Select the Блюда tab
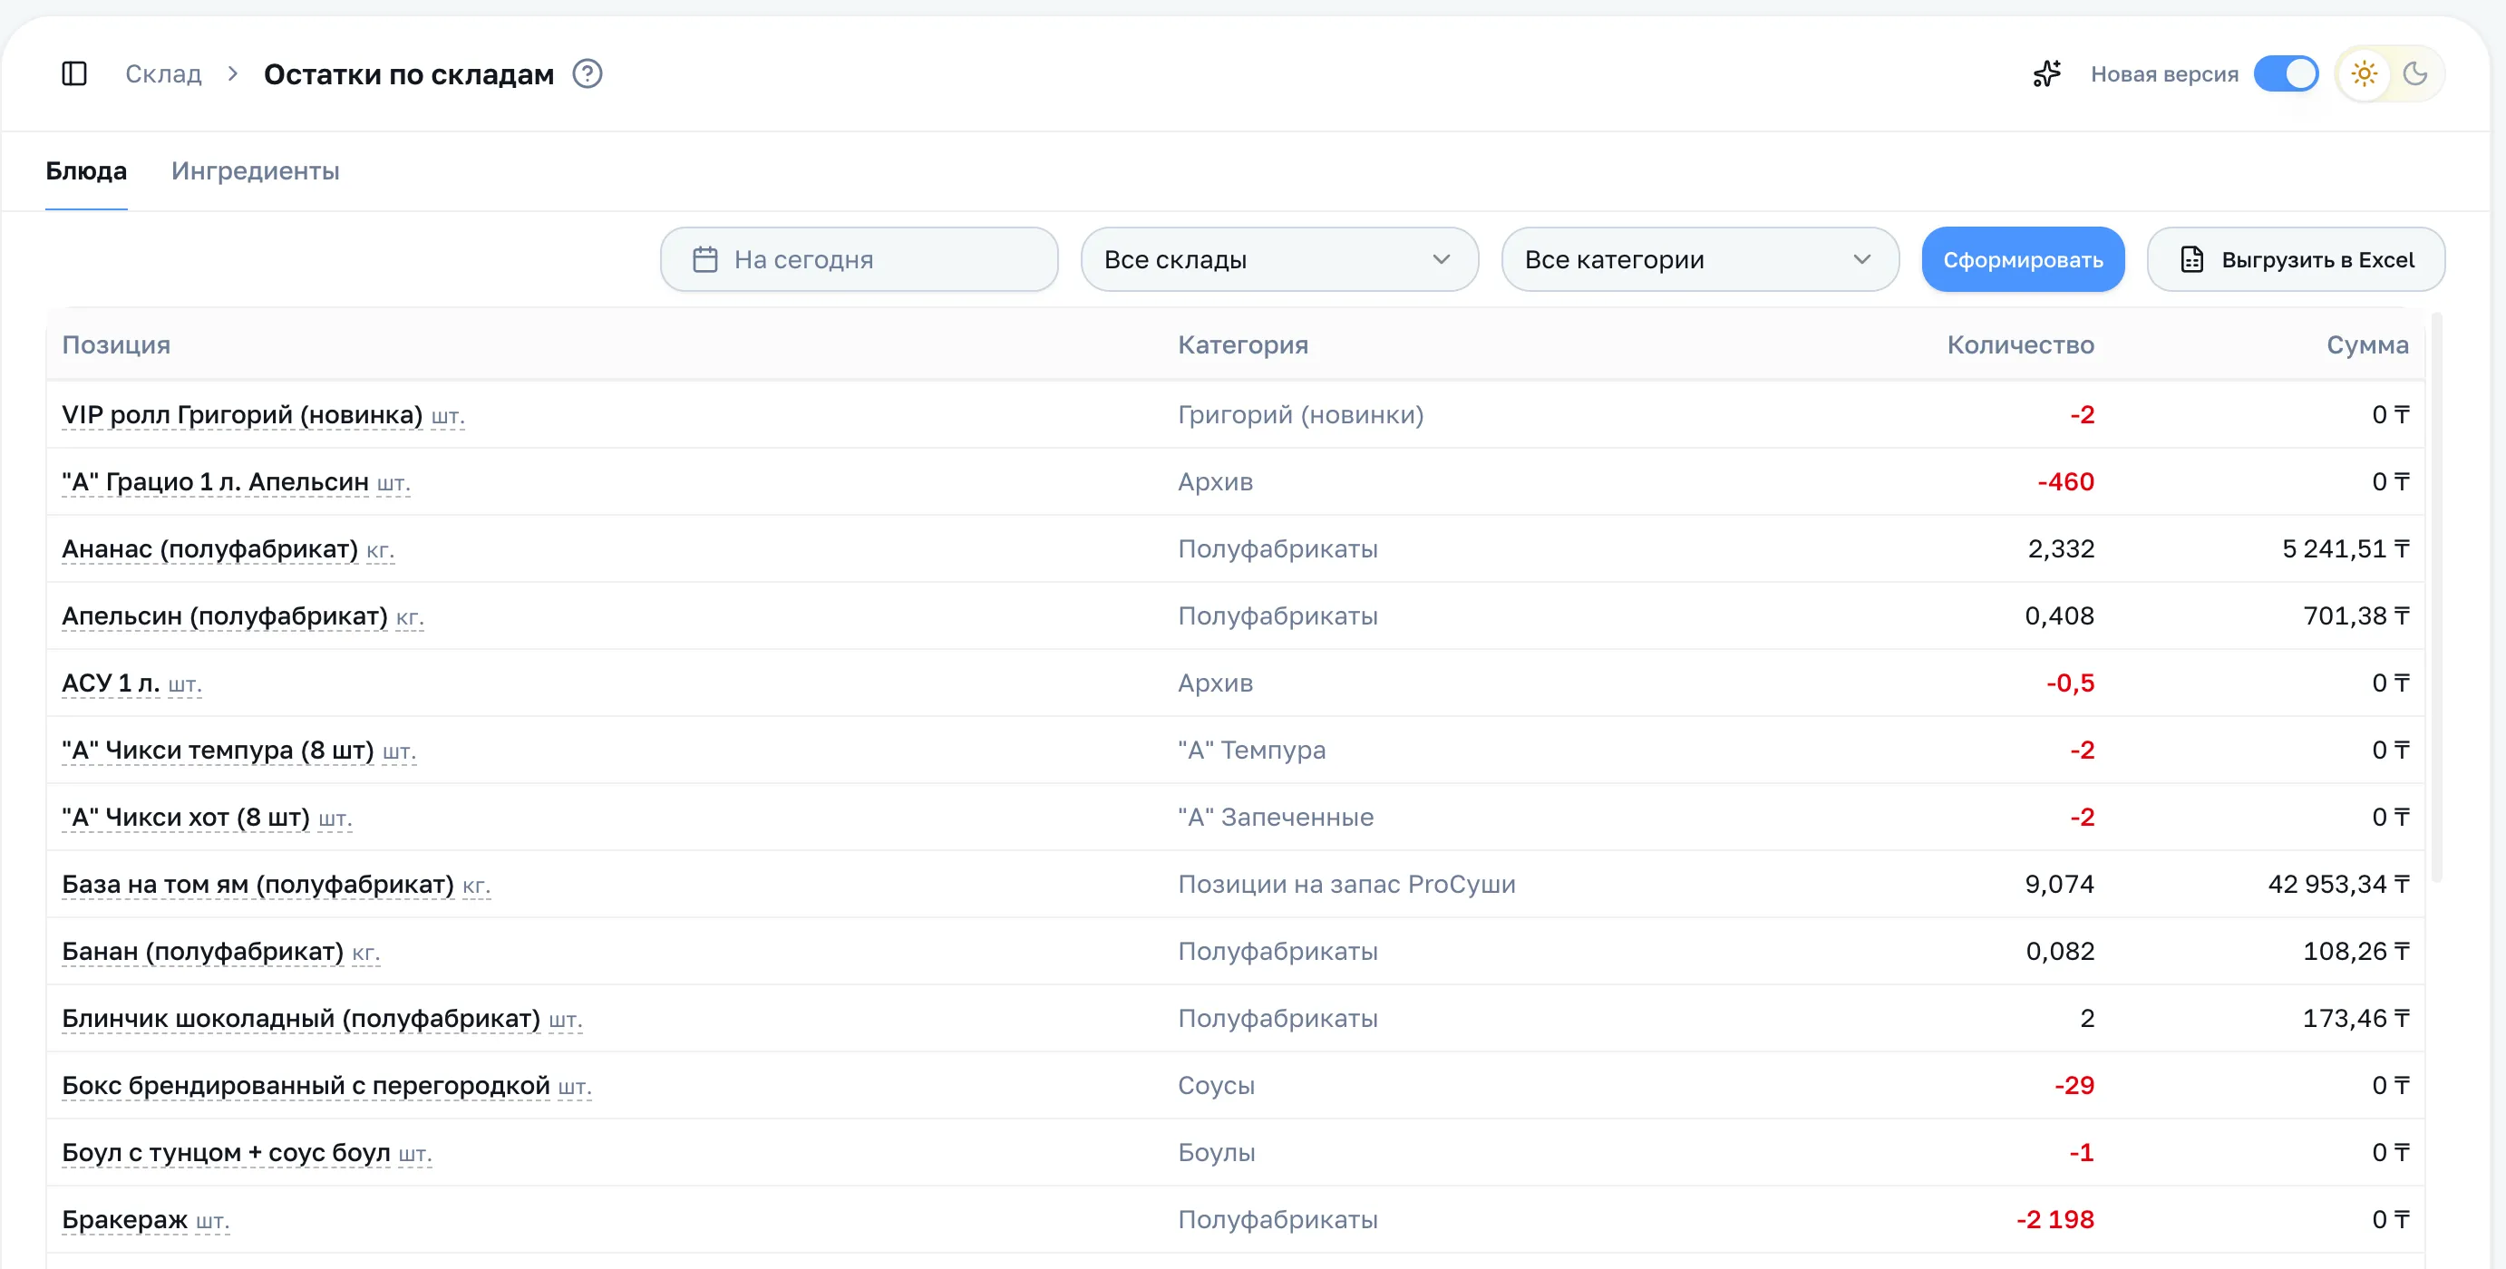This screenshot has width=2506, height=1269. pyautogui.click(x=86, y=171)
